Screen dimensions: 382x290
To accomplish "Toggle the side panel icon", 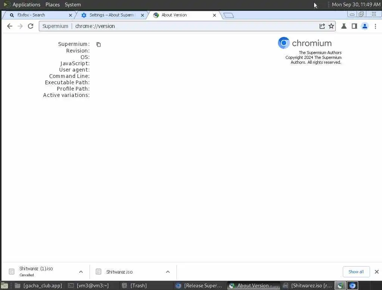I will pyautogui.click(x=354, y=26).
